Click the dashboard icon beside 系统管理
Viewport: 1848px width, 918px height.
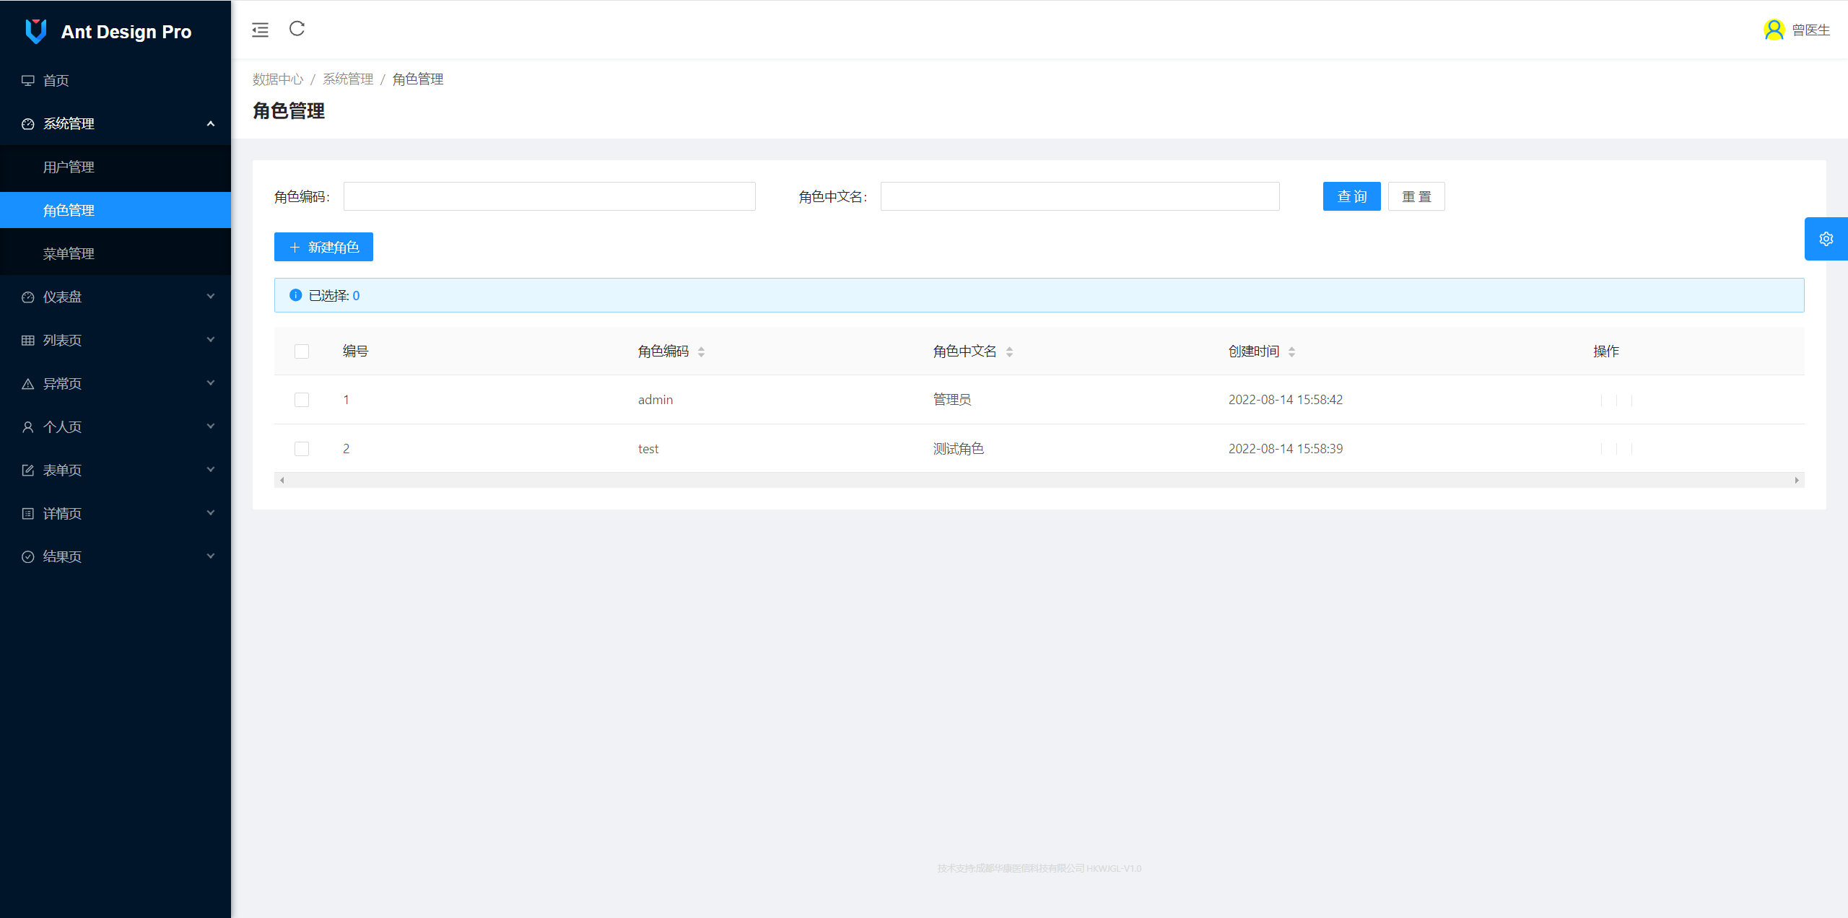coord(28,123)
